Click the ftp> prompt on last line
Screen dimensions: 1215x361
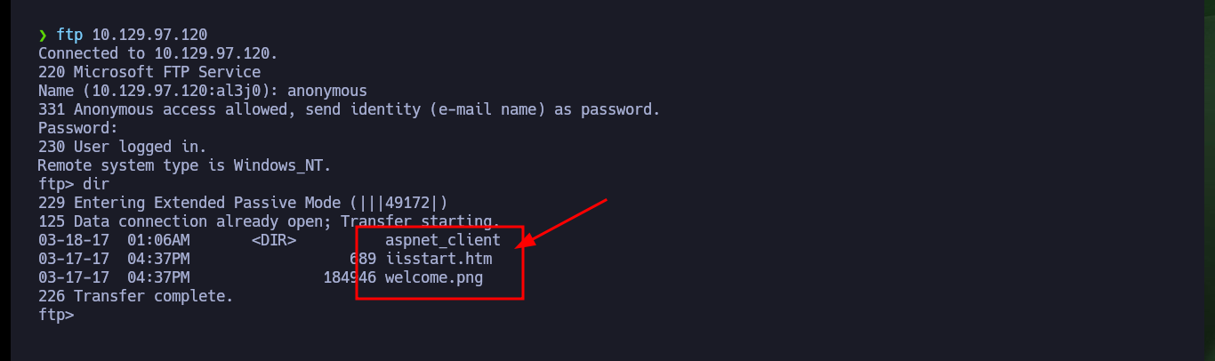coord(56,315)
